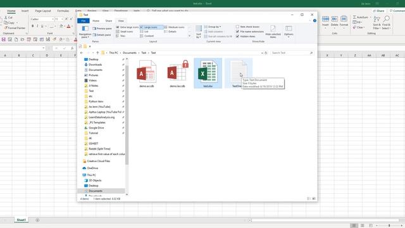The height and width of the screenshot is (228, 405).
Task: Open the Excel Name Box dropdown arrow
Action: pos(44,48)
